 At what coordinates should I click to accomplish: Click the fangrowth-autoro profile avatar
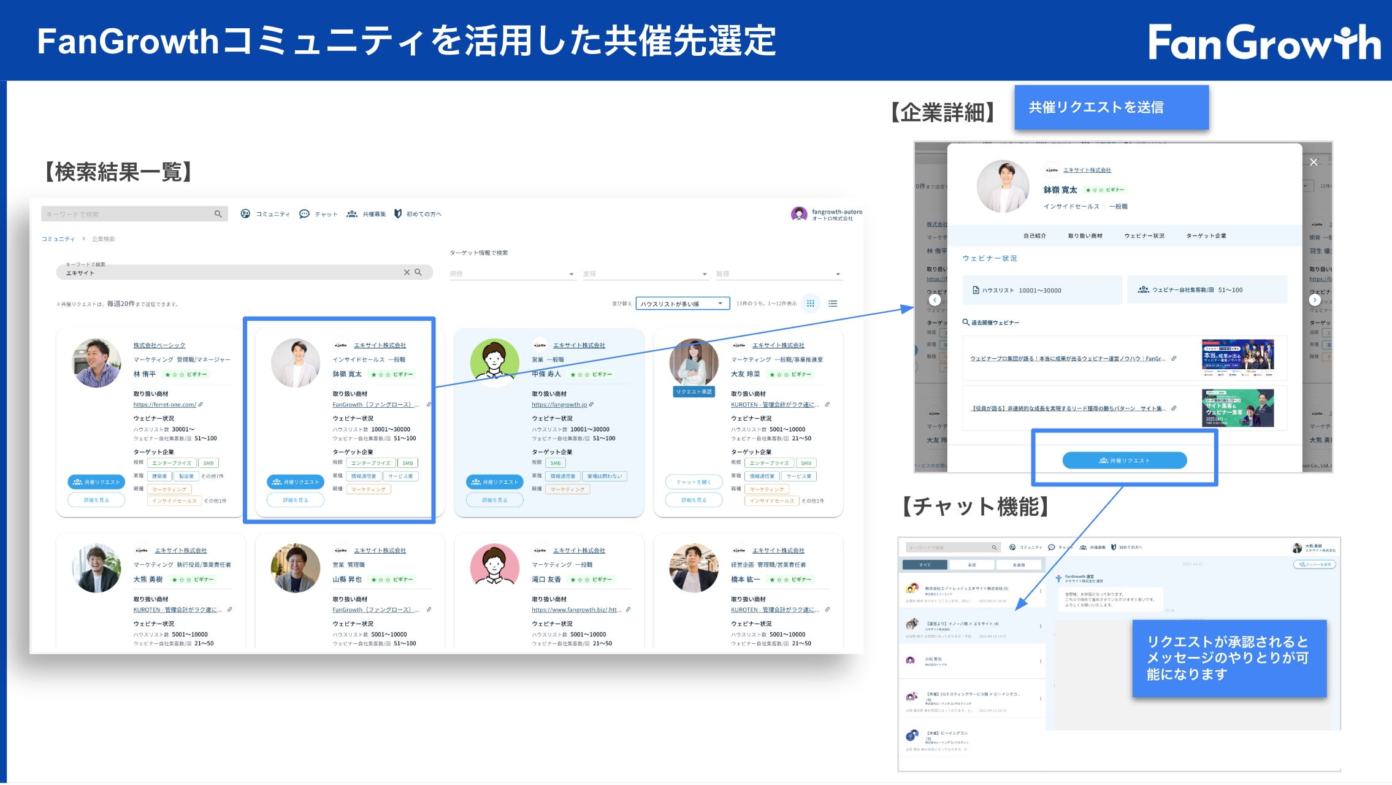click(x=799, y=214)
